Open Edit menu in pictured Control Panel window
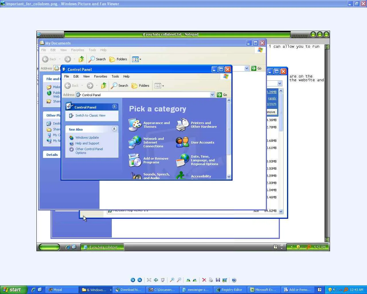This screenshot has width=367, height=294. (76, 76)
